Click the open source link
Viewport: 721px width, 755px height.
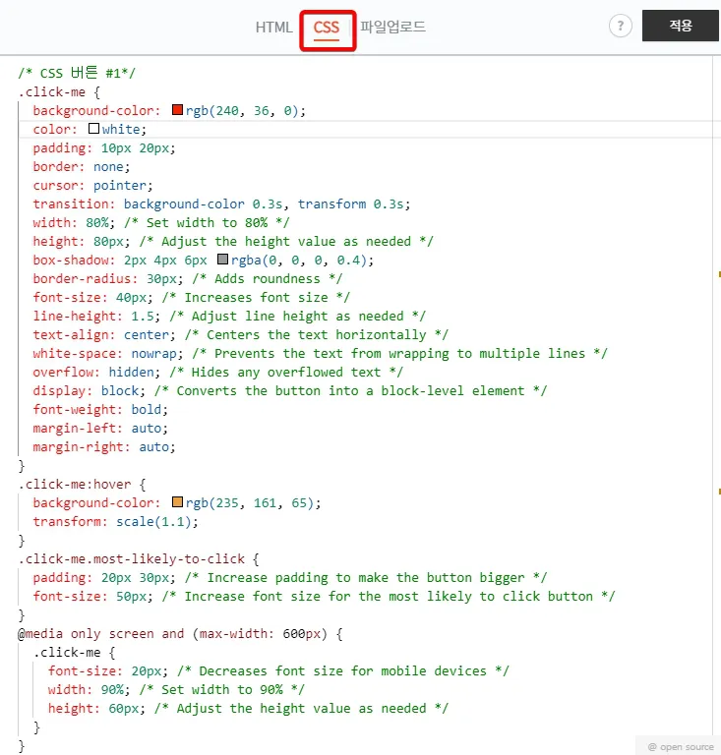(x=681, y=747)
